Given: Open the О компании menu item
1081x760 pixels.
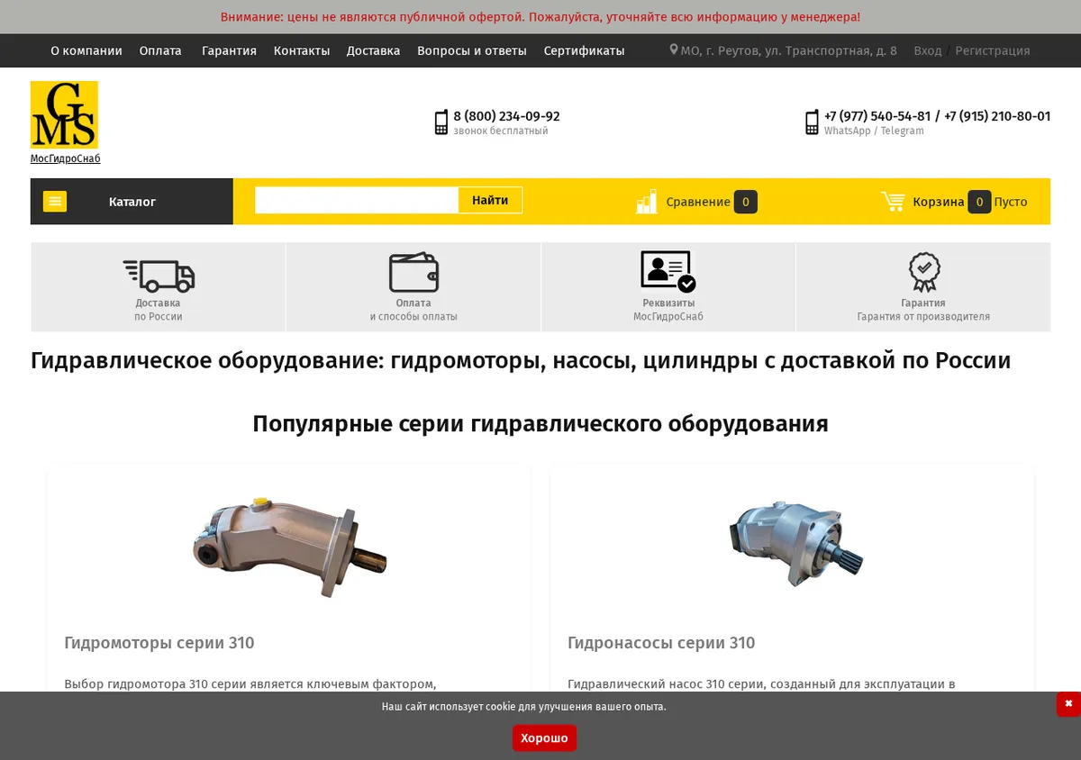Looking at the screenshot, I should click(x=86, y=50).
